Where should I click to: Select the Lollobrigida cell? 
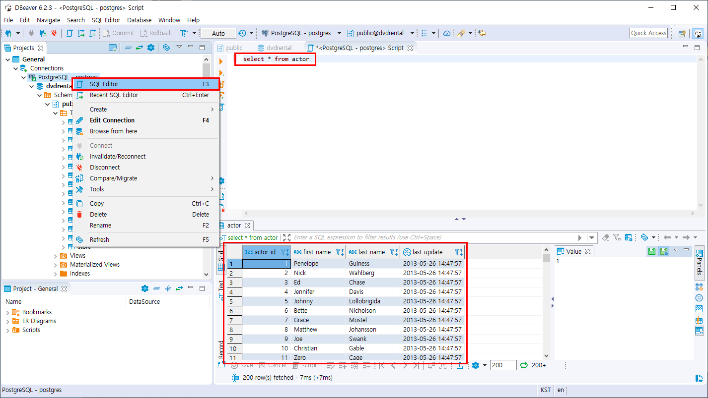click(x=373, y=301)
